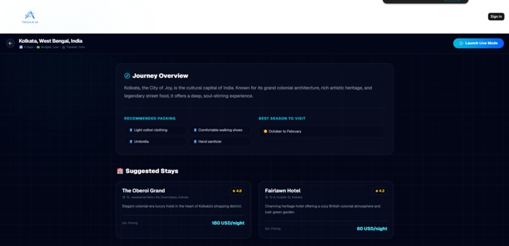Click the Traveler: Solo people icon

[x=64, y=47]
